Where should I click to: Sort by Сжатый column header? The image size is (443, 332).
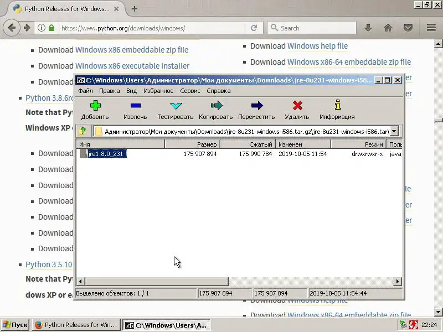pos(248,144)
